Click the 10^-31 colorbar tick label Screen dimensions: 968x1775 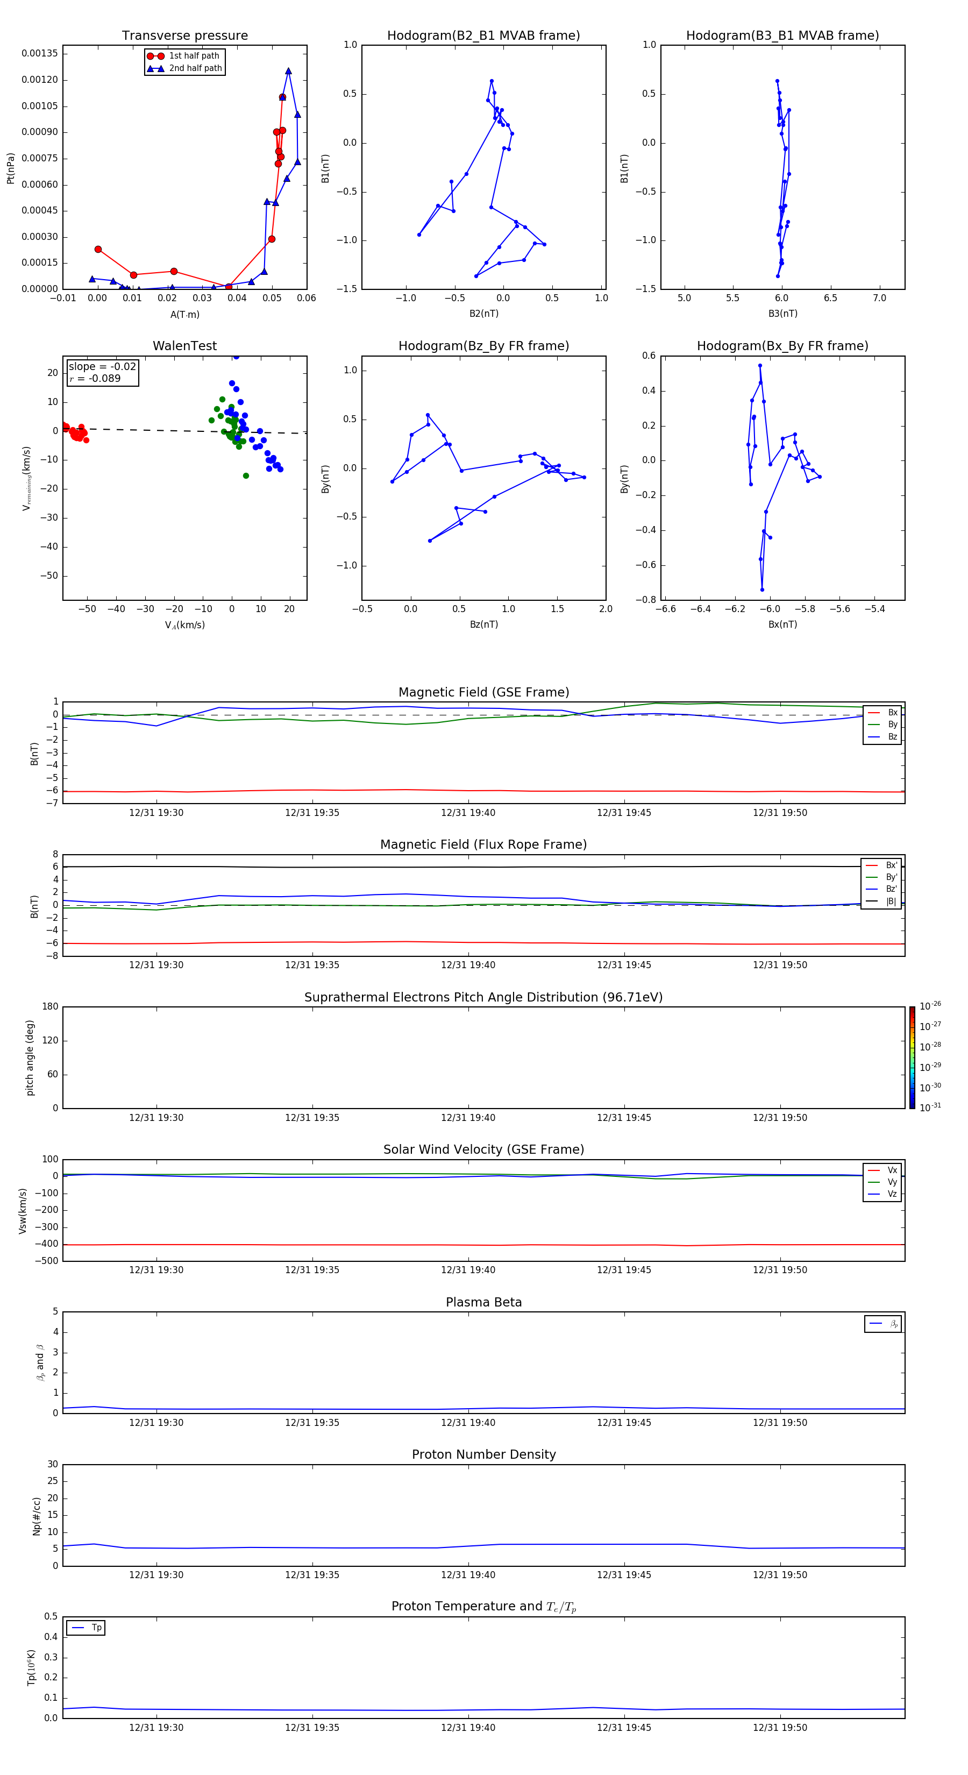(x=931, y=1107)
